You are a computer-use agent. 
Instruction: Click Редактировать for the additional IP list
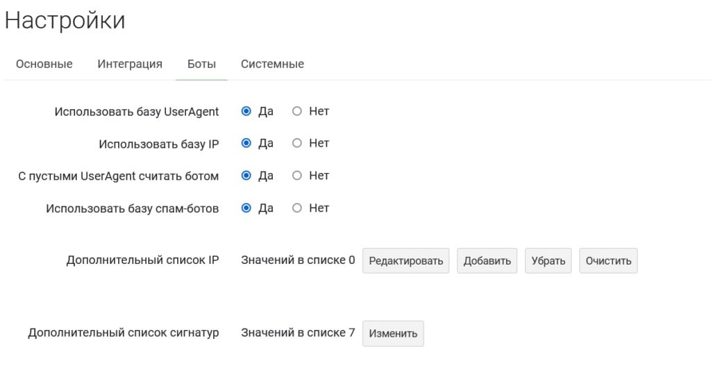(405, 261)
